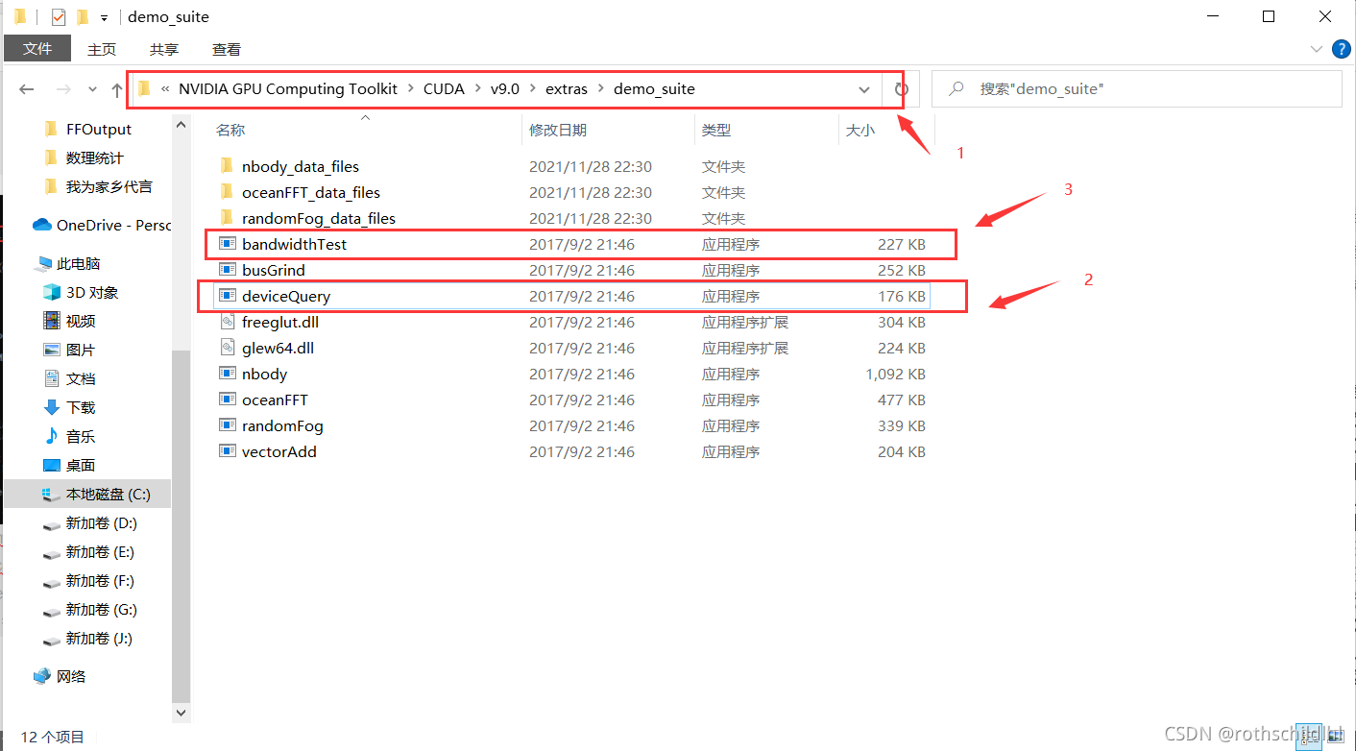Open 下载 in navigation pane
The width and height of the screenshot is (1356, 751).
[x=70, y=407]
